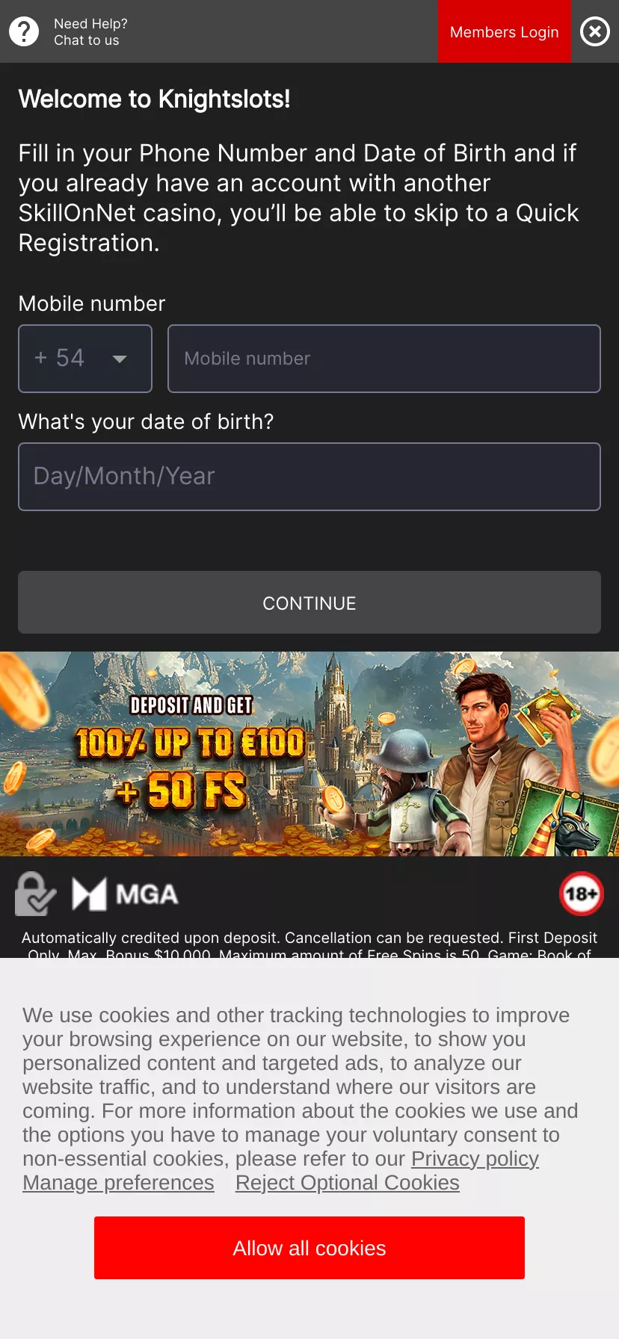Expand the +54 country code dropdown

pyautogui.click(x=85, y=359)
